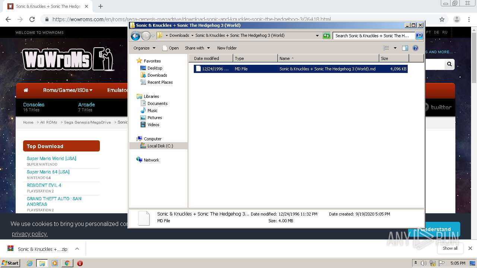The height and width of the screenshot is (268, 477).
Task: Click the WoWroms home icon
Action: [26, 90]
